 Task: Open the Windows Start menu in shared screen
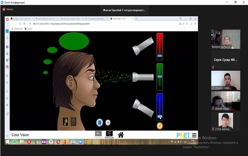7,142
